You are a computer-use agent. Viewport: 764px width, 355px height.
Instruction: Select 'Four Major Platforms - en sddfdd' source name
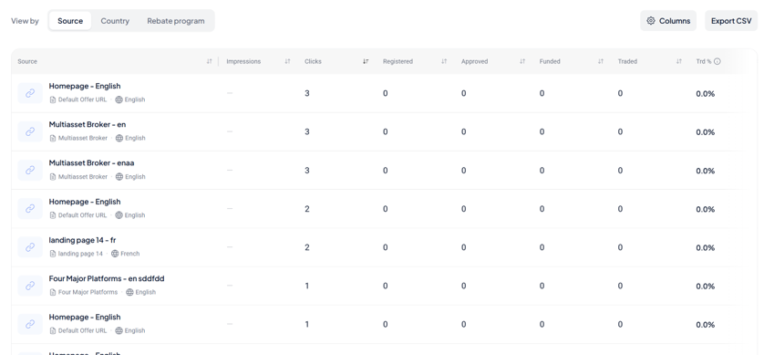[107, 278]
